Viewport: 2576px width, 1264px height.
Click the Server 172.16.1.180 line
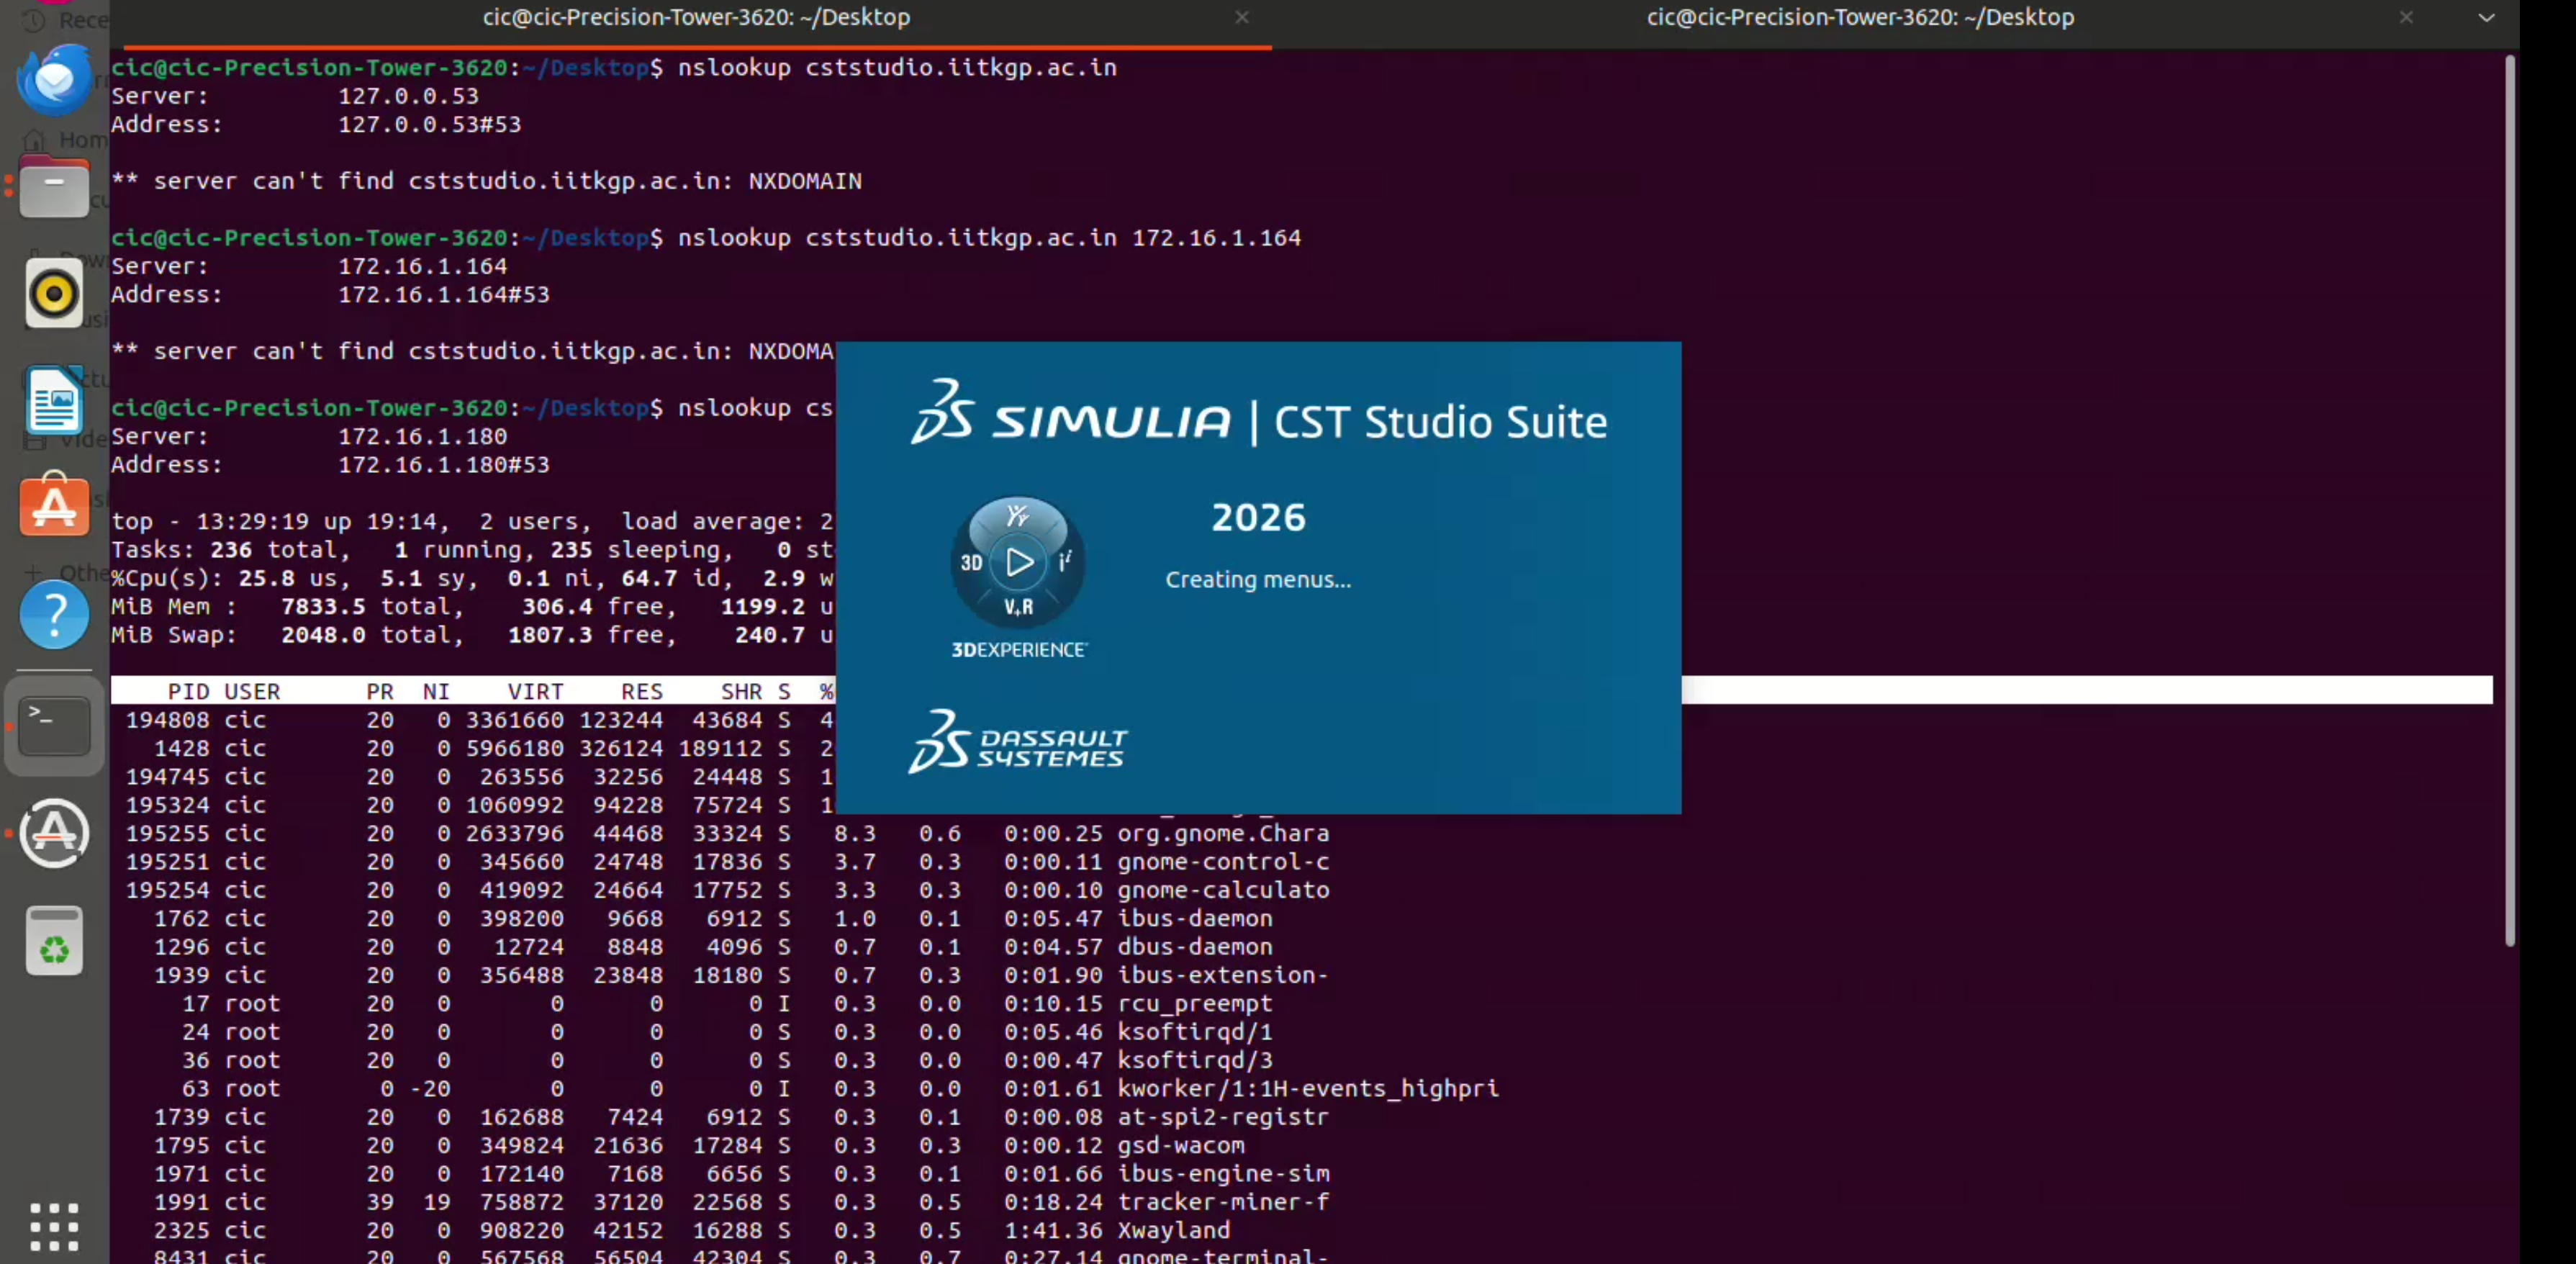point(309,436)
